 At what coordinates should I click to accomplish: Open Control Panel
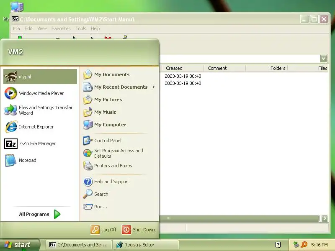(x=119, y=141)
